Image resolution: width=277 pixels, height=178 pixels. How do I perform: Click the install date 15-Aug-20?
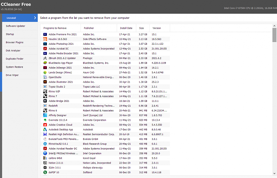coord(125,63)
